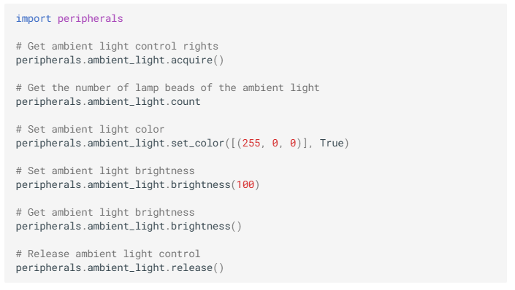Click the empty brightness() call line

coord(129,227)
